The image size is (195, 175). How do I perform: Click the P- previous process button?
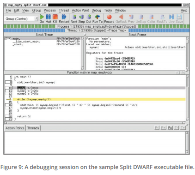click(x=157, y=128)
